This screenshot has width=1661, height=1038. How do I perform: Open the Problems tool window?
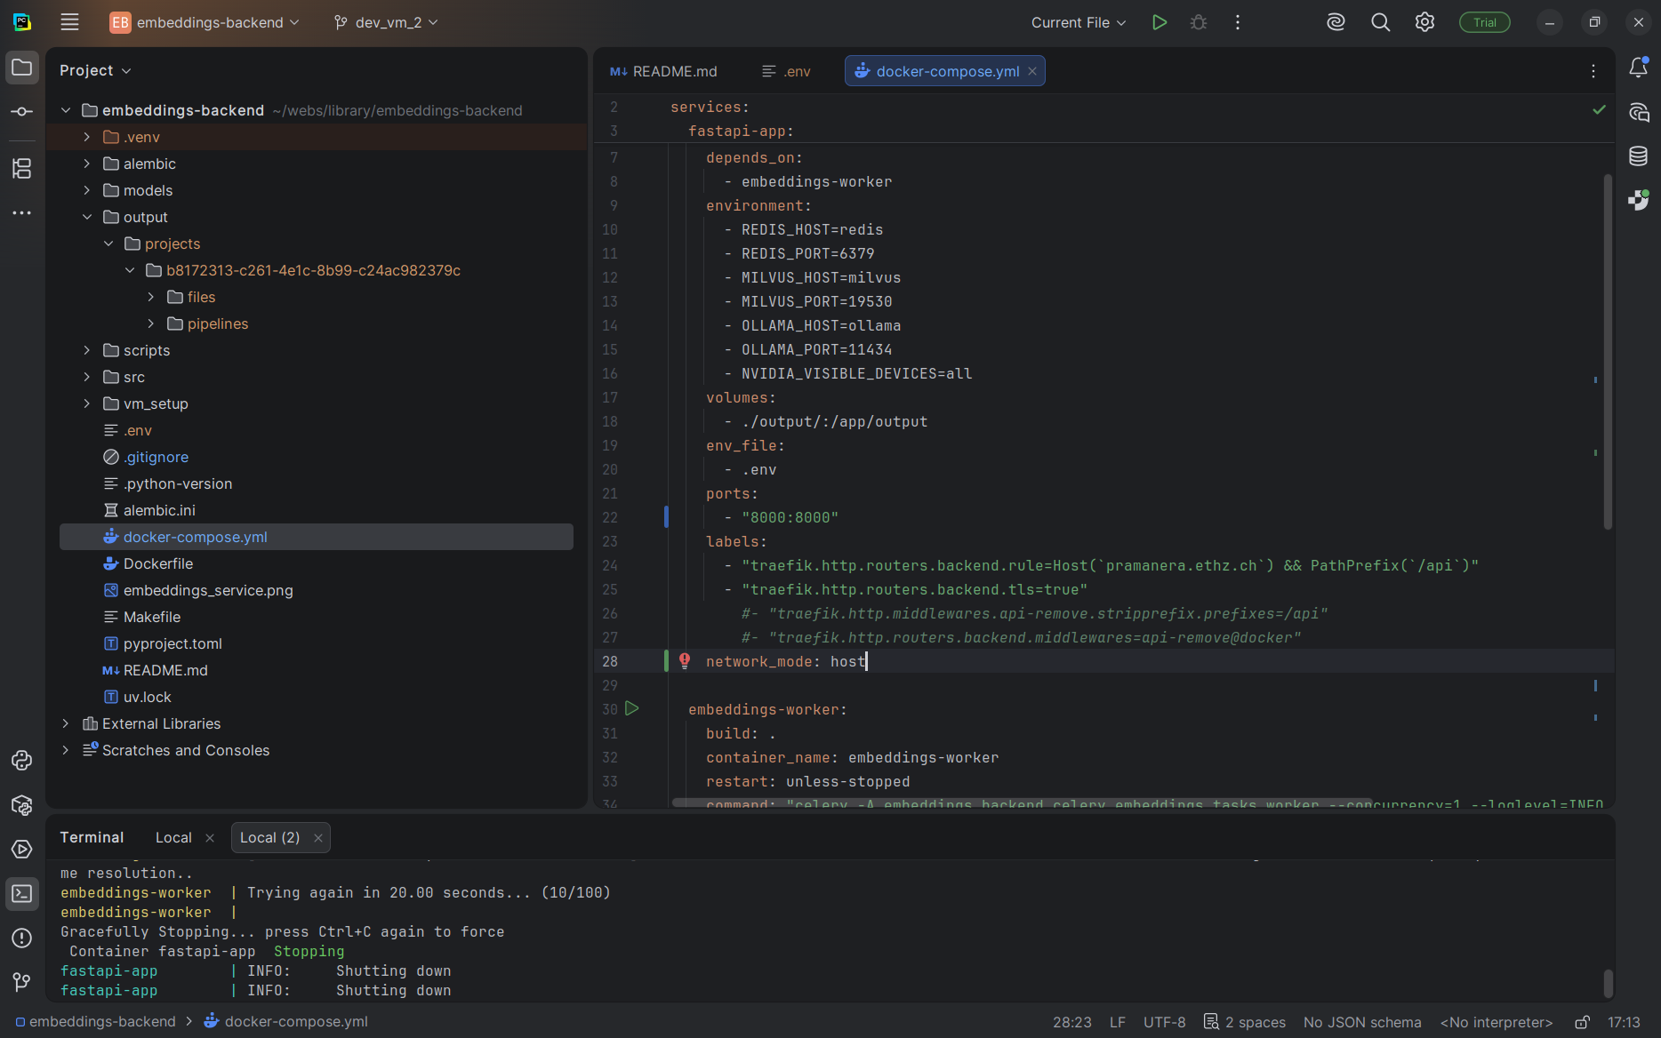tap(22, 938)
